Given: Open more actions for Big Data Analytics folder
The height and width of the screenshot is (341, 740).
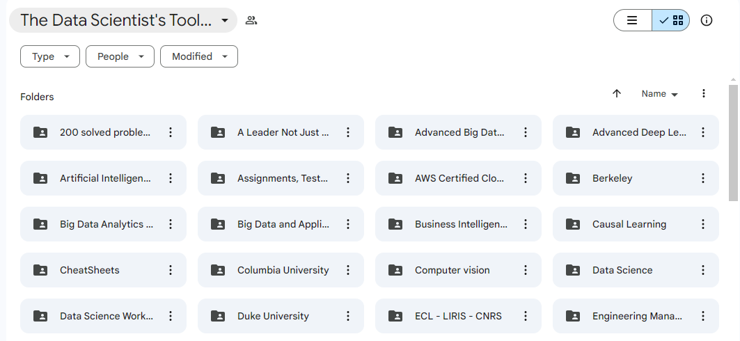Looking at the screenshot, I should click(x=171, y=224).
